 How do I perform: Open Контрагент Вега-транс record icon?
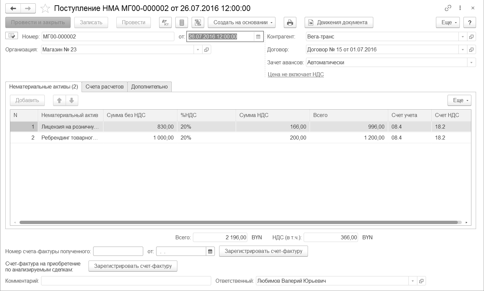point(471,37)
